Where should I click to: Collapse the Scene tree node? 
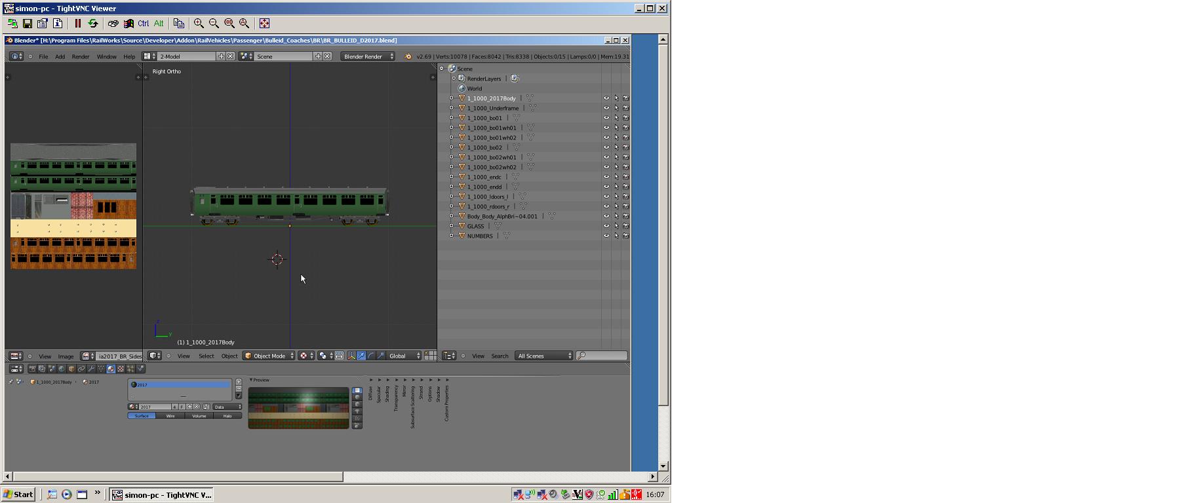pyautogui.click(x=441, y=68)
